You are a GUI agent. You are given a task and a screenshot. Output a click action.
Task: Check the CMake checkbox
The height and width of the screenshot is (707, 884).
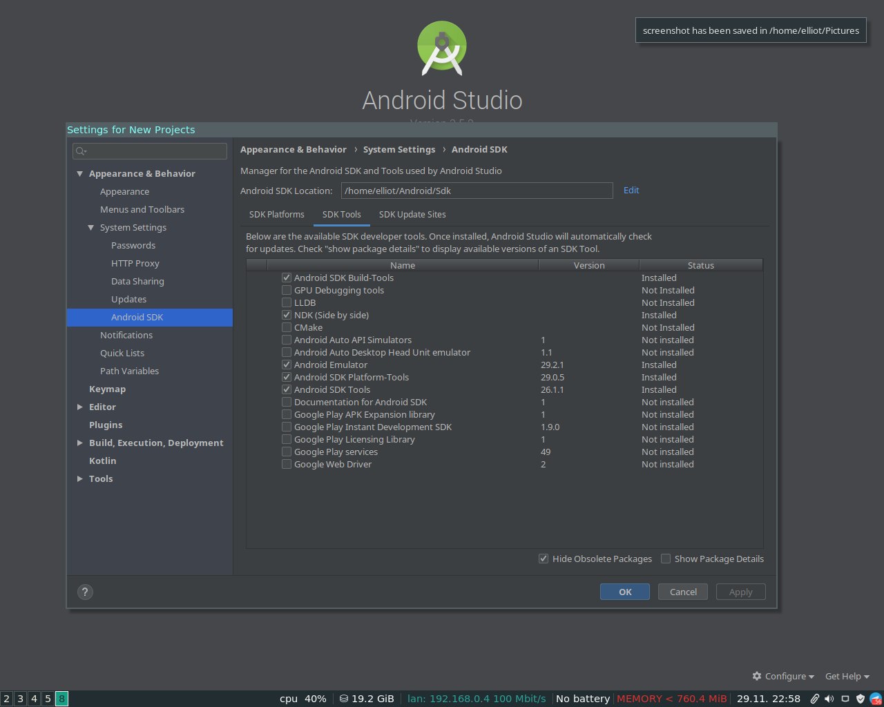[x=287, y=327]
